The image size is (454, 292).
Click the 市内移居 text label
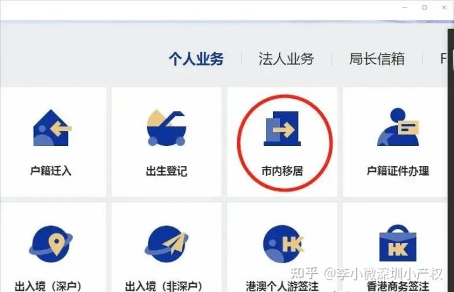pyautogui.click(x=282, y=171)
